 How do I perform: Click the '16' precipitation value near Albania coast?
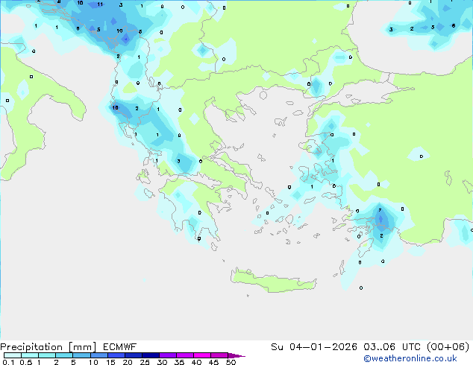point(115,108)
